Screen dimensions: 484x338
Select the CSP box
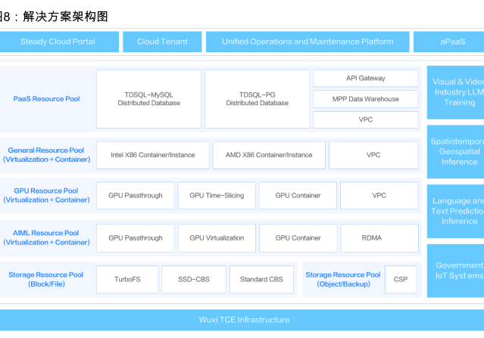[400, 279]
